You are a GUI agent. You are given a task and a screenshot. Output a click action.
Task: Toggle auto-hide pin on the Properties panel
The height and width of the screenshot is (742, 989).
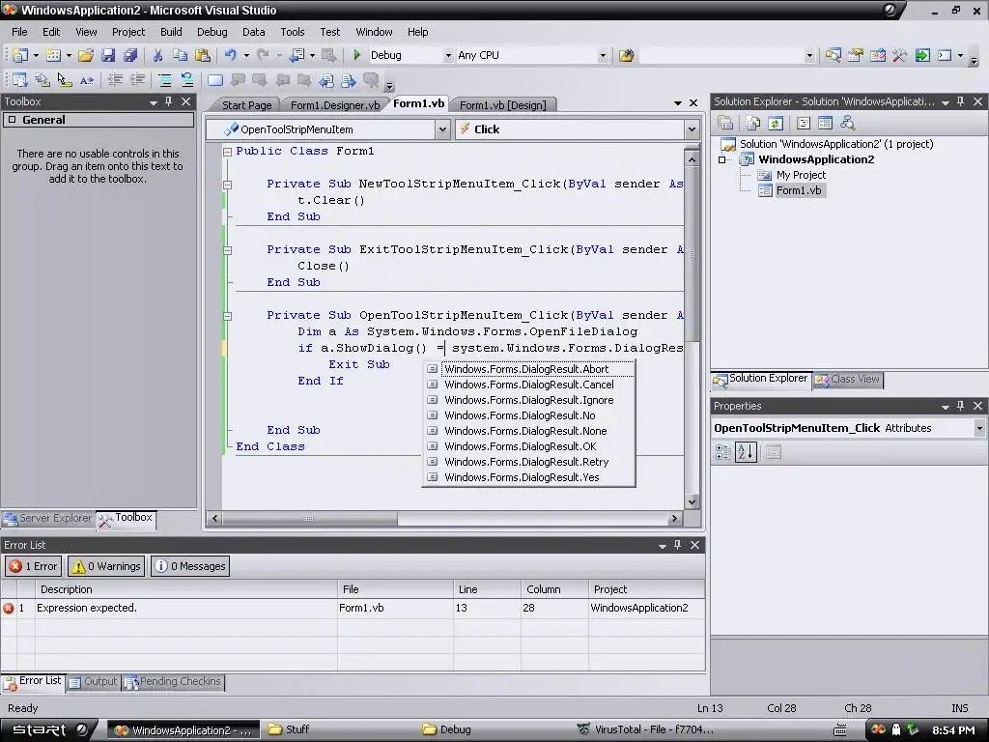pos(960,406)
